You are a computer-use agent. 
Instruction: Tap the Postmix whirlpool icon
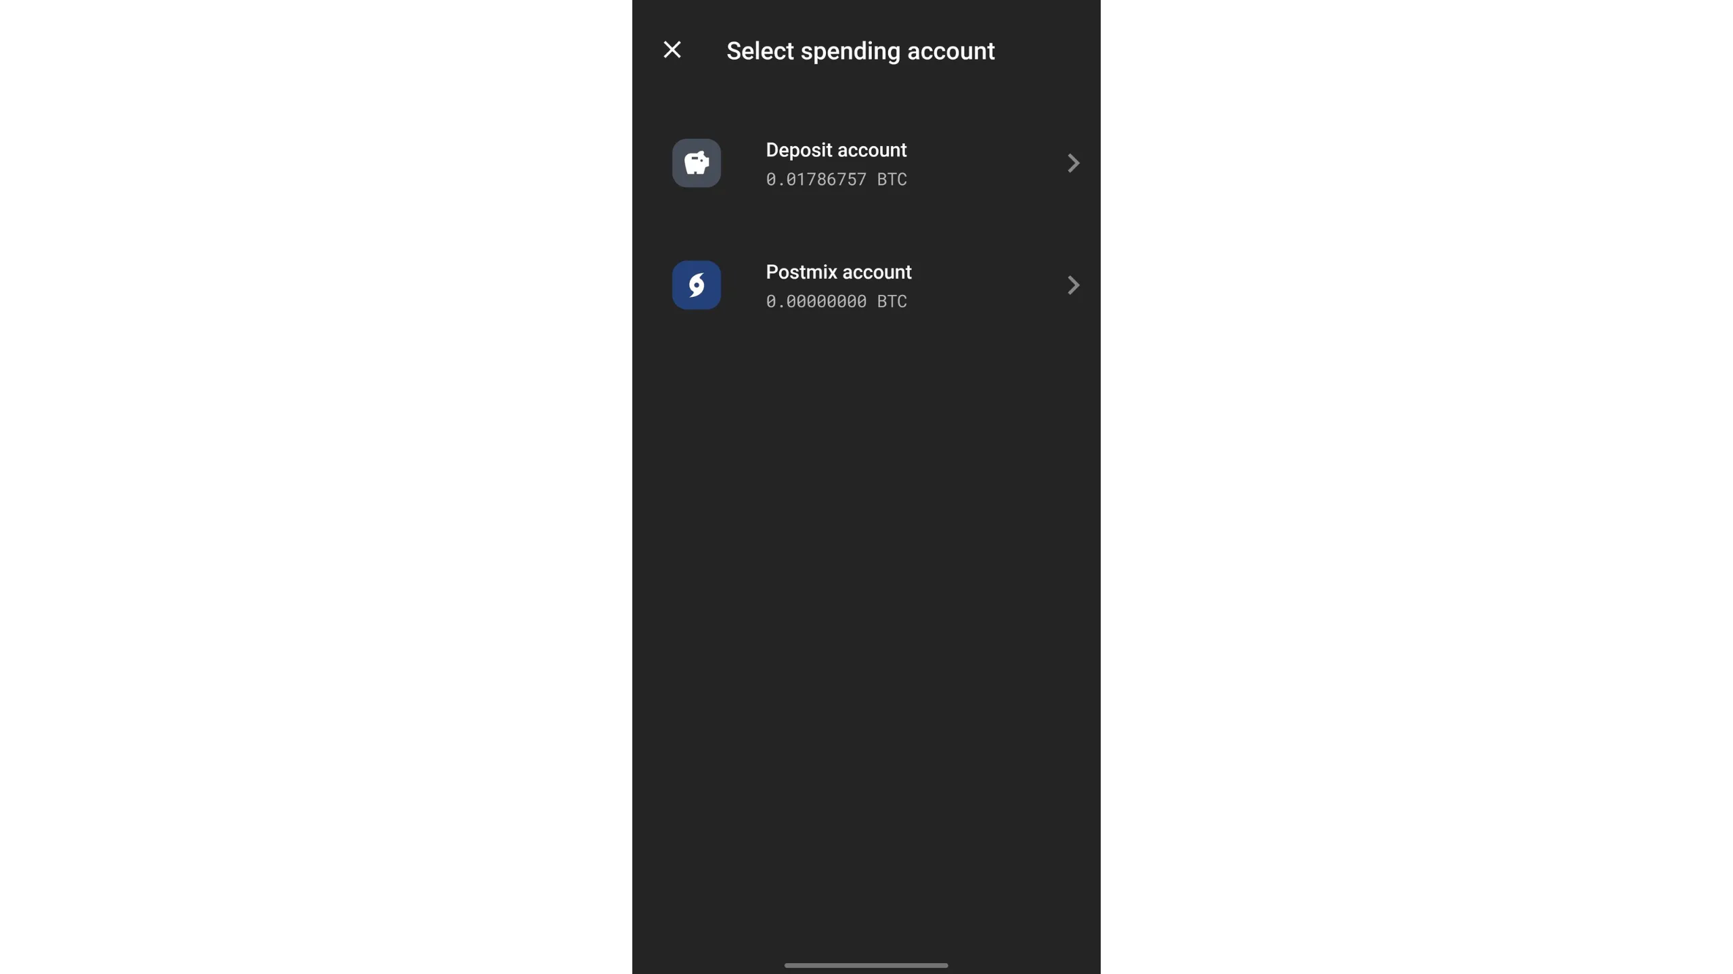pyautogui.click(x=696, y=285)
